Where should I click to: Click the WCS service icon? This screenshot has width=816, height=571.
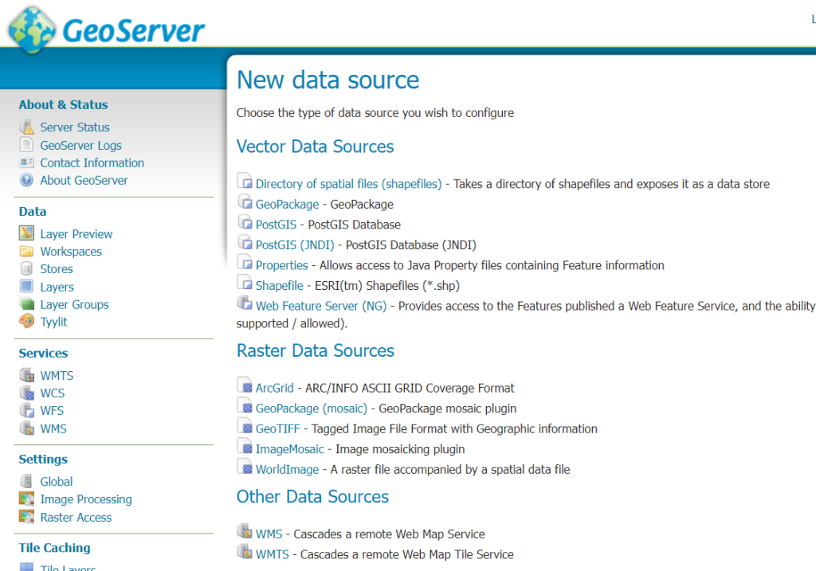(x=26, y=393)
